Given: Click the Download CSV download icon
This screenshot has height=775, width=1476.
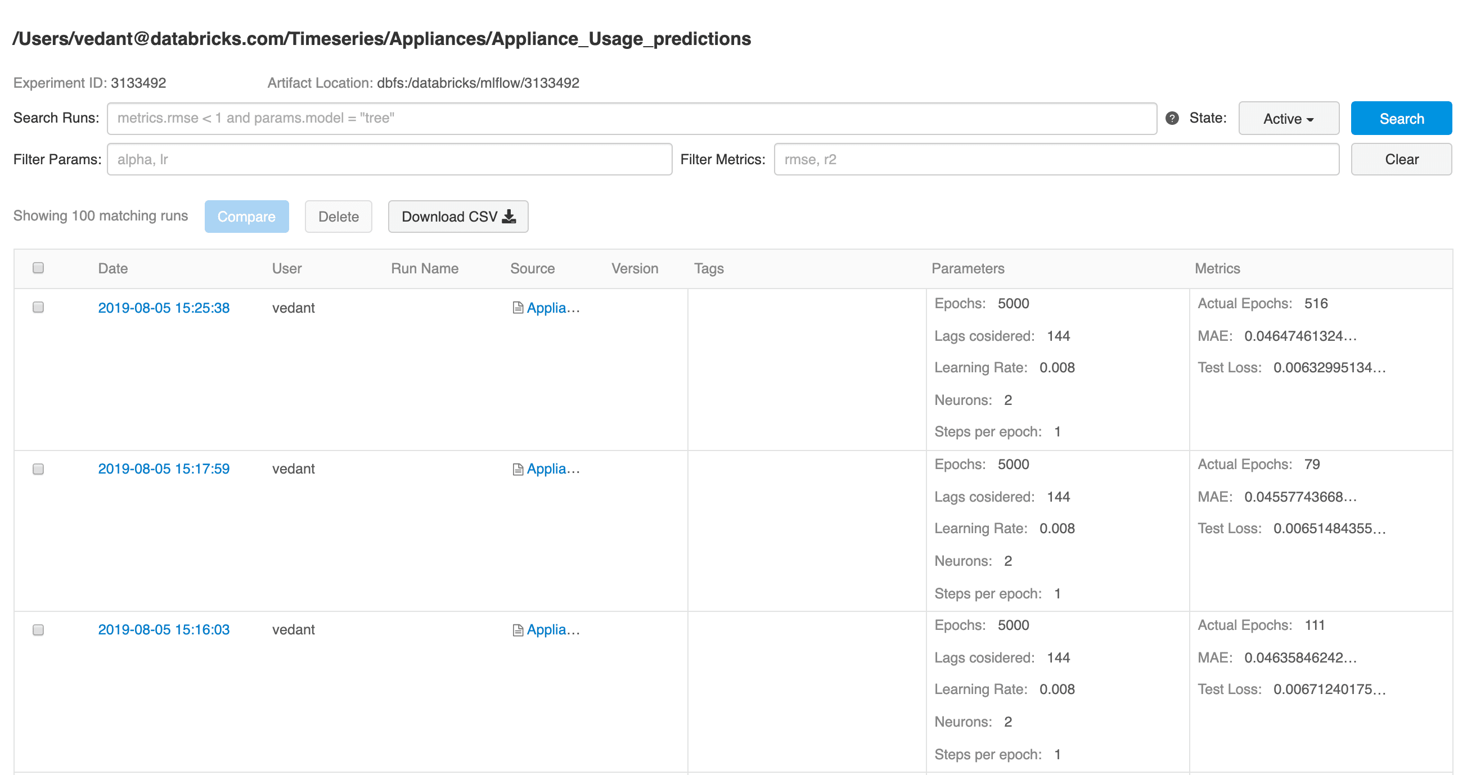Looking at the screenshot, I should pos(509,217).
